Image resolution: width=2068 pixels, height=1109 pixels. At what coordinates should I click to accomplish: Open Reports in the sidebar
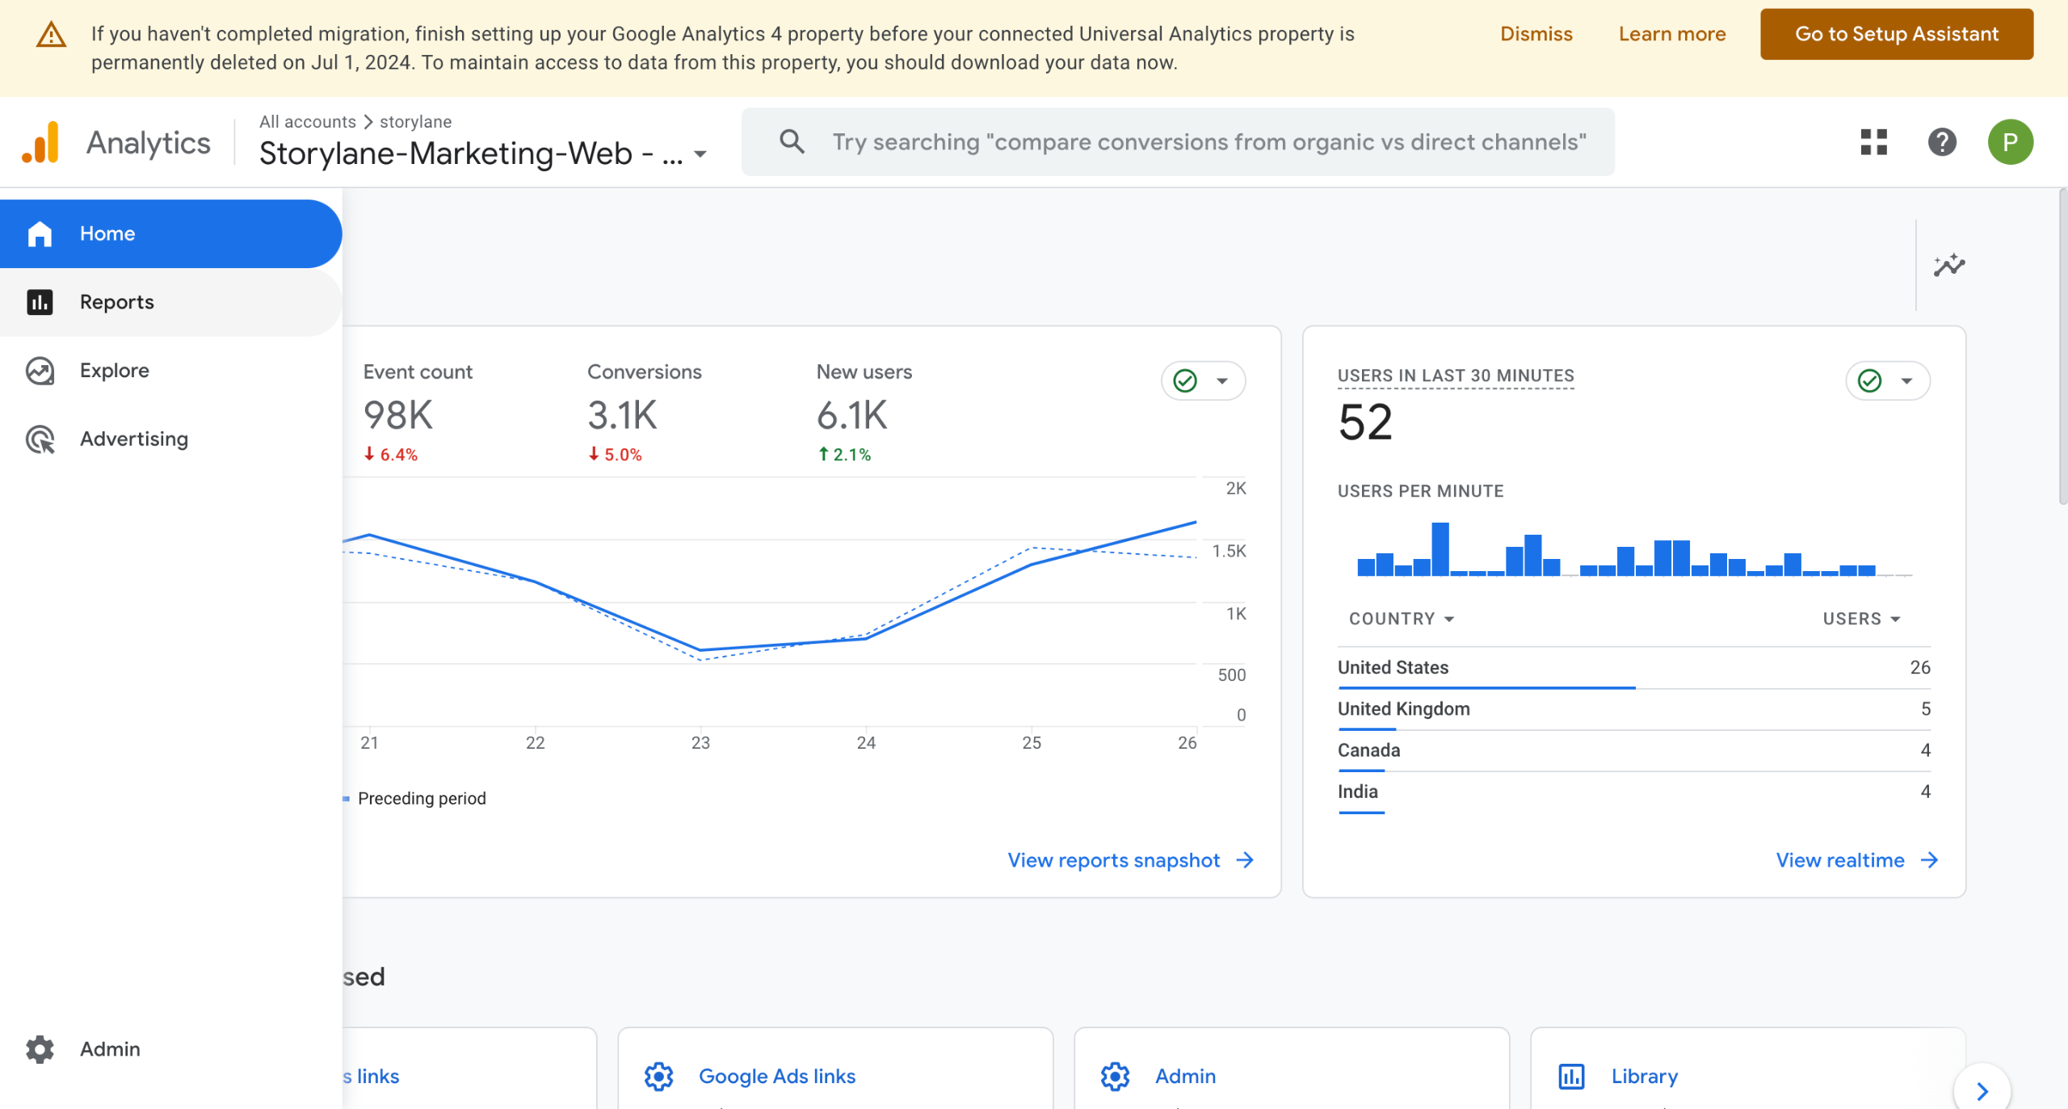pos(170,302)
